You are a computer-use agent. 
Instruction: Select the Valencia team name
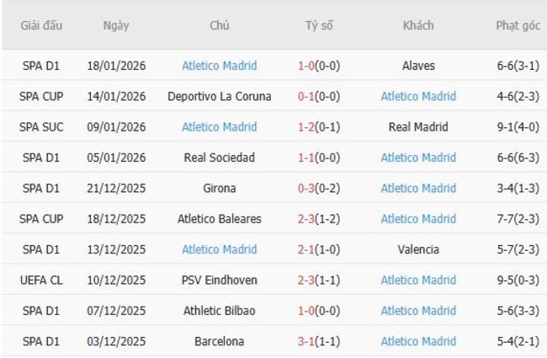(x=418, y=249)
